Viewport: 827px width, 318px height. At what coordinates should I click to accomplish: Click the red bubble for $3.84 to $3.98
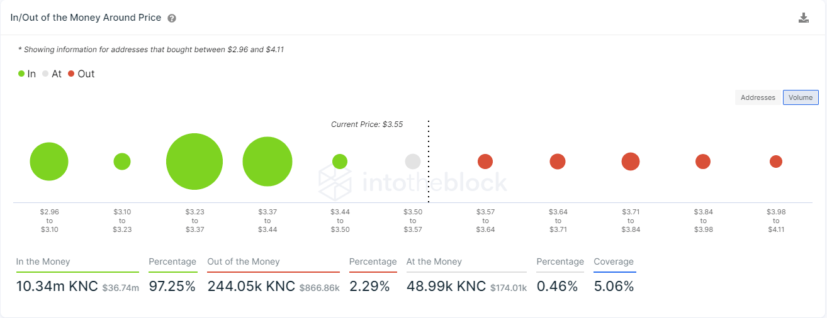coord(703,162)
